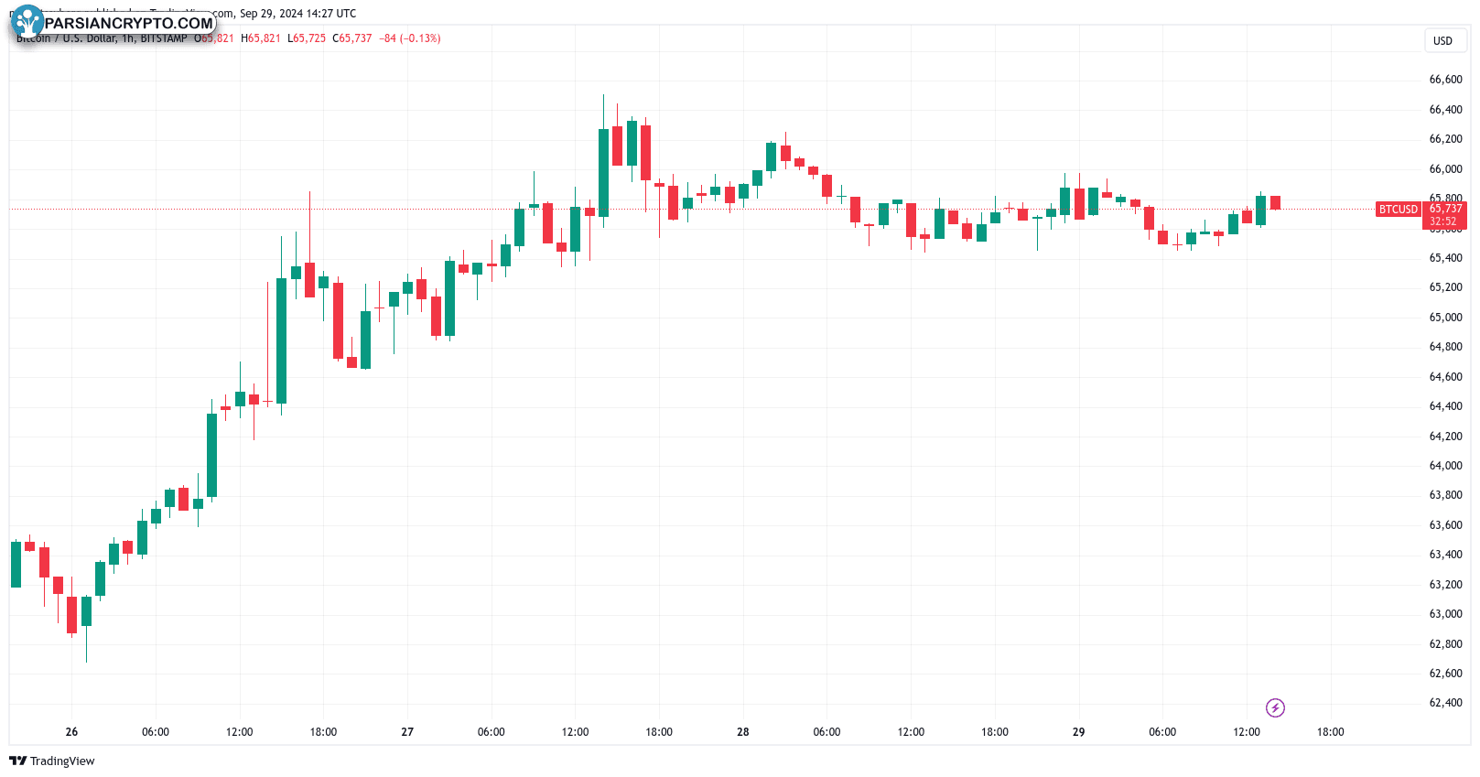Click the countdown timer 32:52
The image size is (1480, 777).
tap(1443, 221)
